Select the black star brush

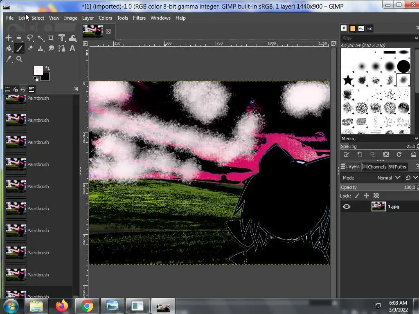[348, 80]
